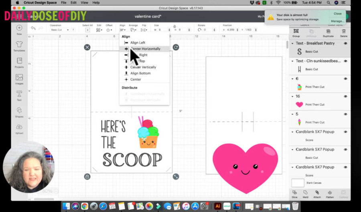Open the Offset dropdown
The height and width of the screenshot is (212, 361).
109,30
